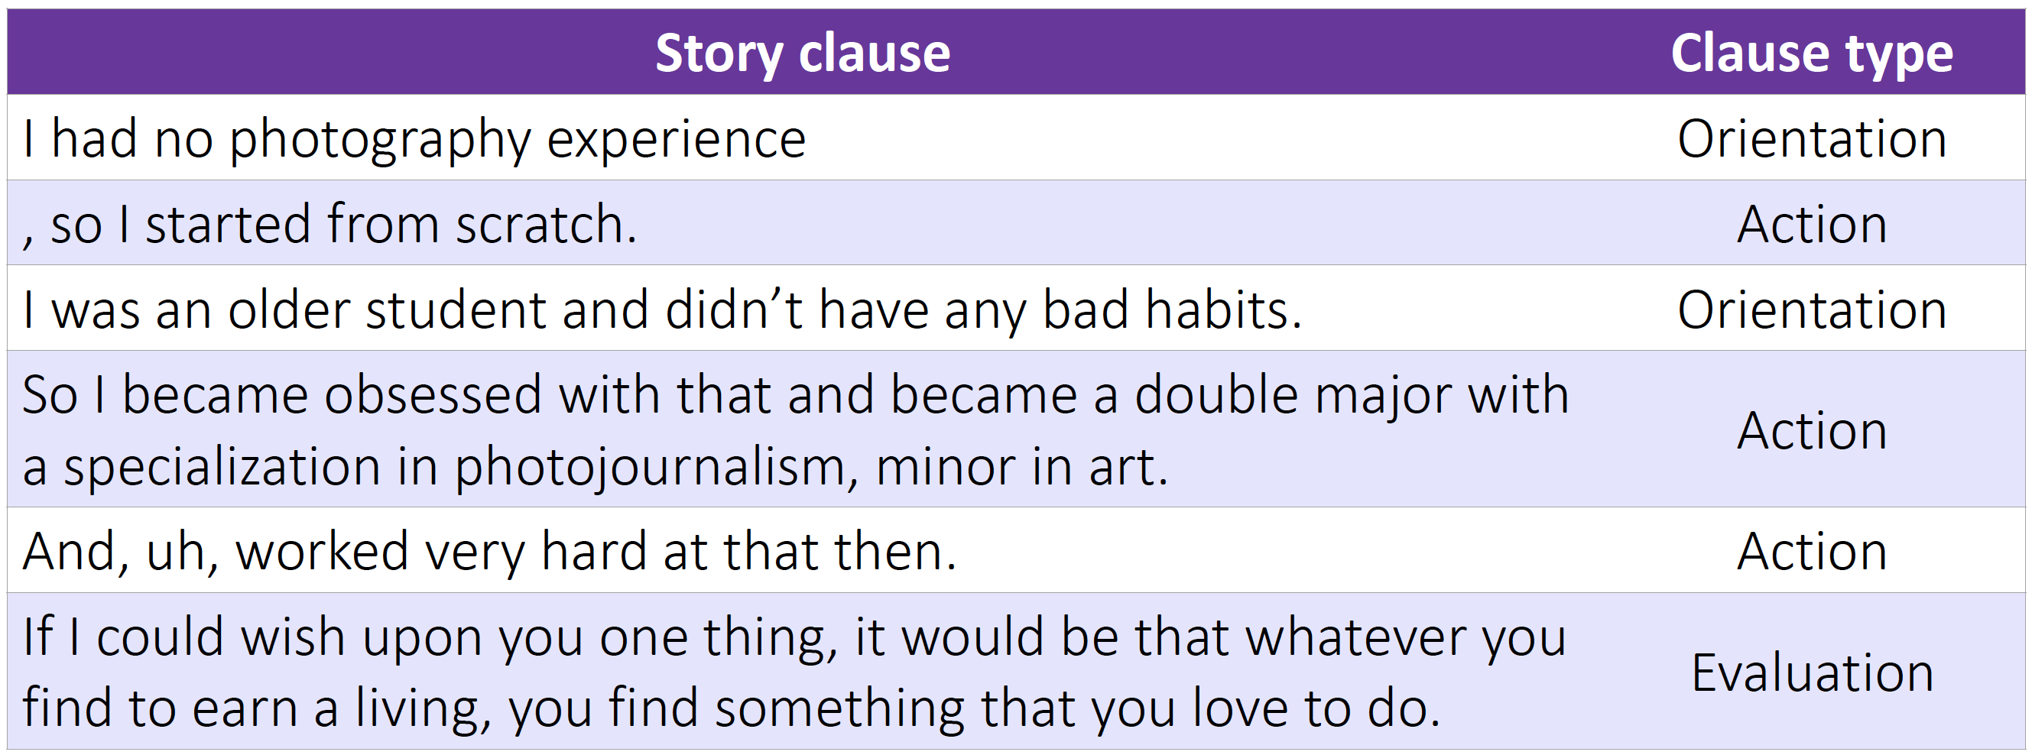Image resolution: width=2032 pixels, height=755 pixels.
Task: Select the 'I had no photography experience' cell
Action: [414, 139]
